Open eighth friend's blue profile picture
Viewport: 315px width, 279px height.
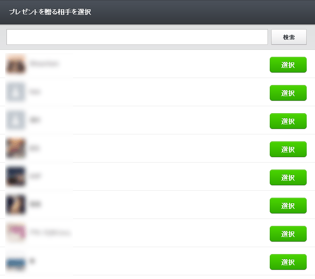[x=16, y=263]
